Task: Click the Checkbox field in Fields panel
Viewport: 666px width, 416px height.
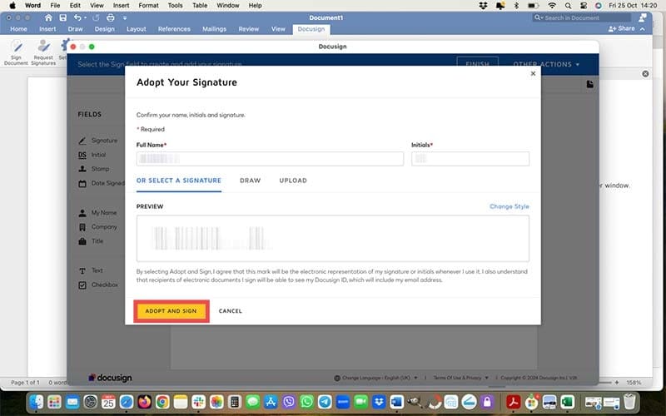Action: 98,285
